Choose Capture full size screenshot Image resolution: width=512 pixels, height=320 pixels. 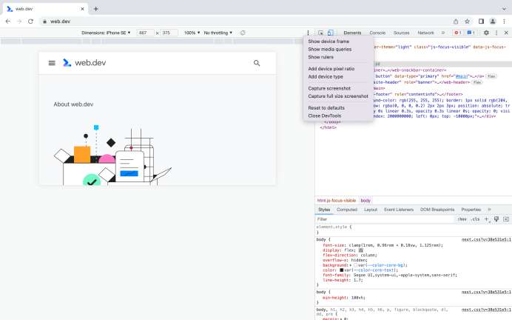tap(338, 96)
